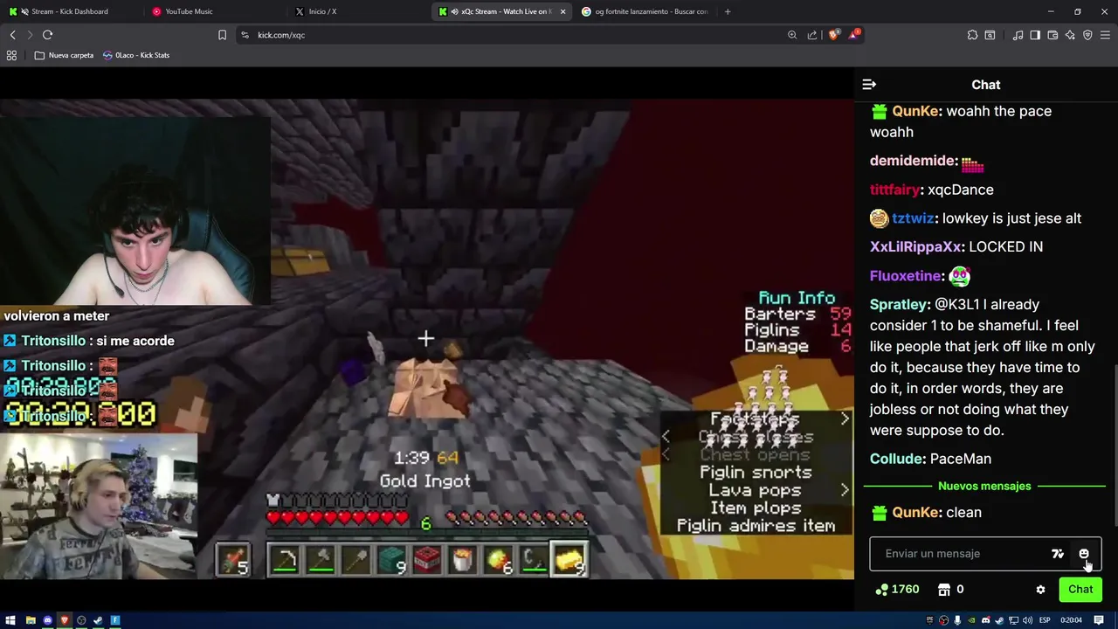Image resolution: width=1118 pixels, height=629 pixels.
Task: Open the Brave Shields lion icon
Action: tap(833, 35)
